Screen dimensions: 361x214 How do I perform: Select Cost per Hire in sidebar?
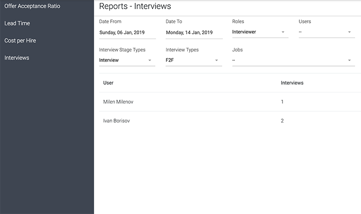point(20,40)
